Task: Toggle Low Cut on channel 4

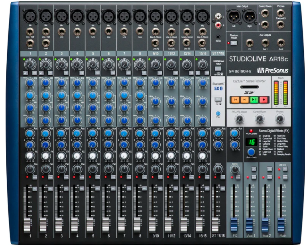Action: [82, 73]
